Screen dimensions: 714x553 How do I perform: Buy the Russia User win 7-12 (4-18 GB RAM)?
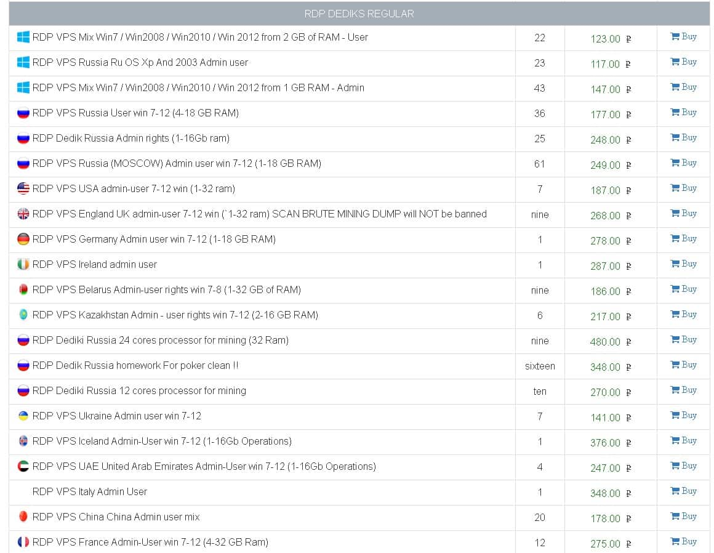click(x=683, y=113)
